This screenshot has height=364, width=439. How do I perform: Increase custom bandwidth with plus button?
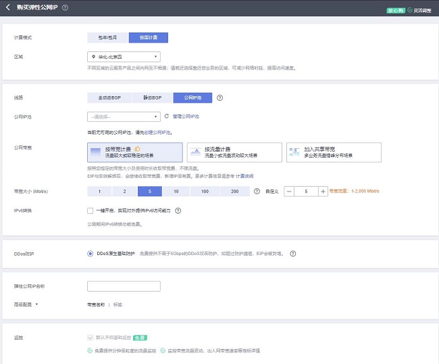click(x=323, y=191)
